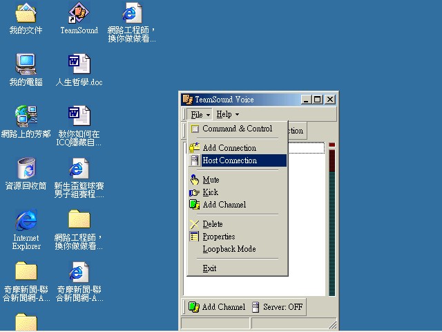The image size is (442, 332).
Task: Click the Server OFF status icon
Action: pyautogui.click(x=256, y=307)
